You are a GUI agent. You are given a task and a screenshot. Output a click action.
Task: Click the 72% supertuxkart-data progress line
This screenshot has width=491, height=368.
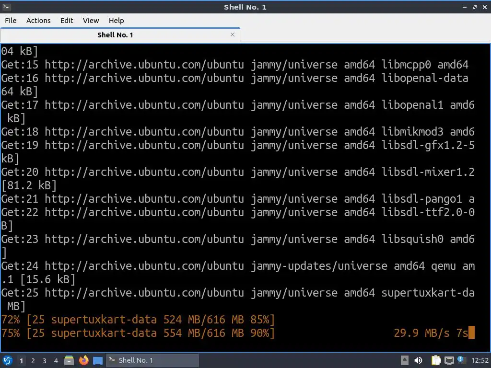pos(138,320)
